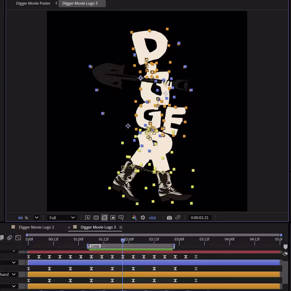Go to Digger Movie Poster breadcrumb
Screen dimensions: 291x291
(x=33, y=3)
